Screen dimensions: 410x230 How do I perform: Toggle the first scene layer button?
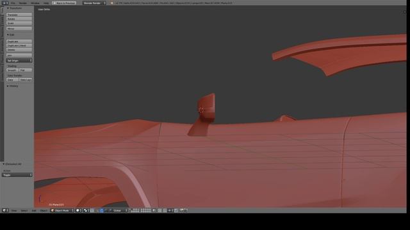pyautogui.click(x=131, y=210)
